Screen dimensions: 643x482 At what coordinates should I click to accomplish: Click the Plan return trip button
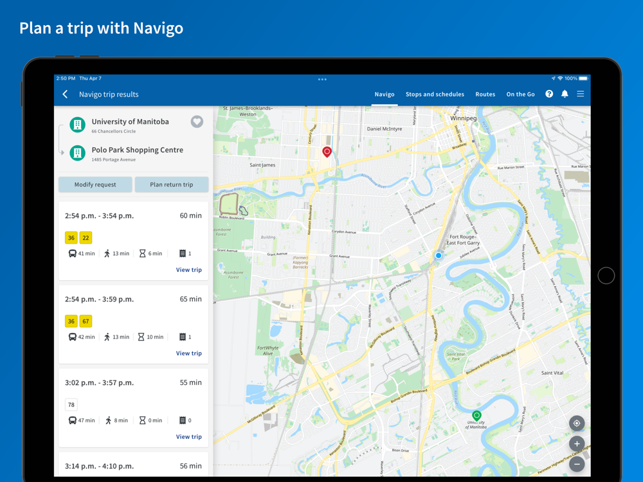[172, 184]
